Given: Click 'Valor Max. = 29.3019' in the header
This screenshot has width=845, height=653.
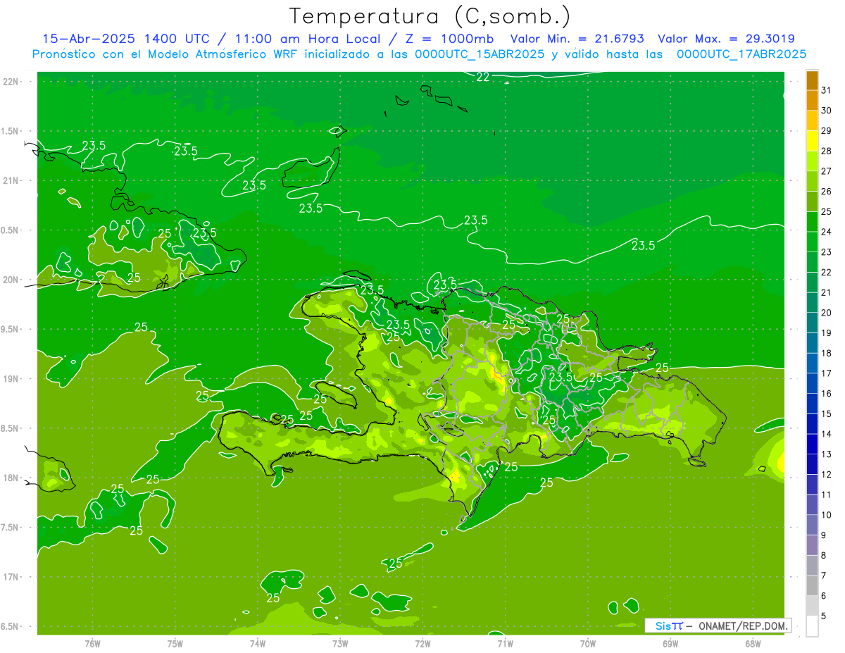Looking at the screenshot, I should [727, 39].
